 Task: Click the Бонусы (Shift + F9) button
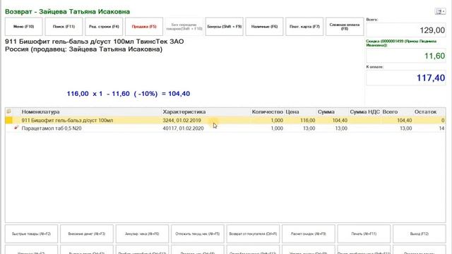coord(225,27)
